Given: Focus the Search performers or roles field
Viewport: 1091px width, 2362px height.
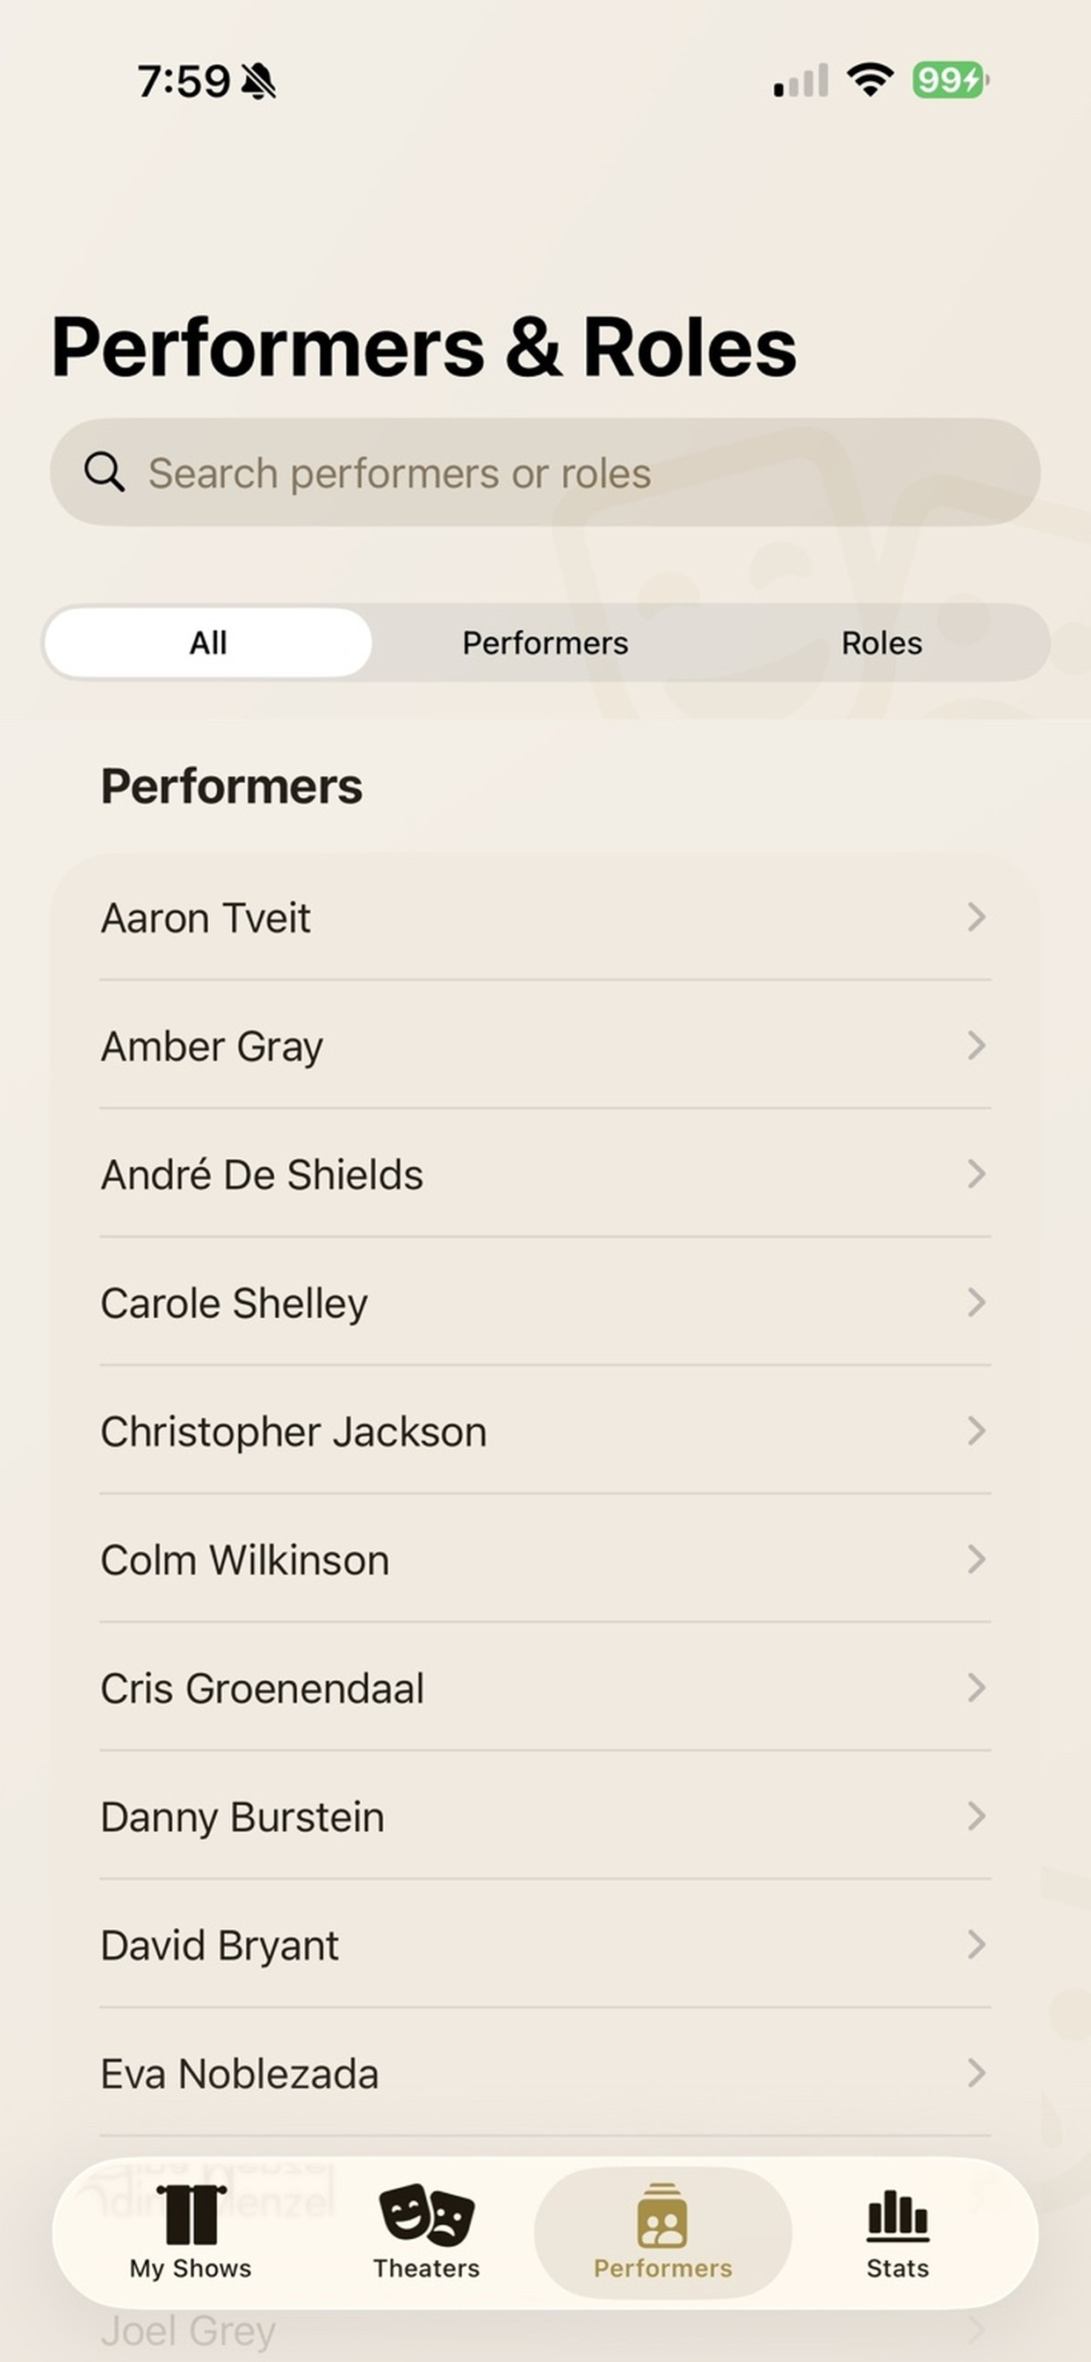Looking at the screenshot, I should [x=545, y=472].
